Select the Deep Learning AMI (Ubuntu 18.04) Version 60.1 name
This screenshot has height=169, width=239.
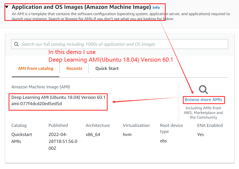[x=58, y=97]
